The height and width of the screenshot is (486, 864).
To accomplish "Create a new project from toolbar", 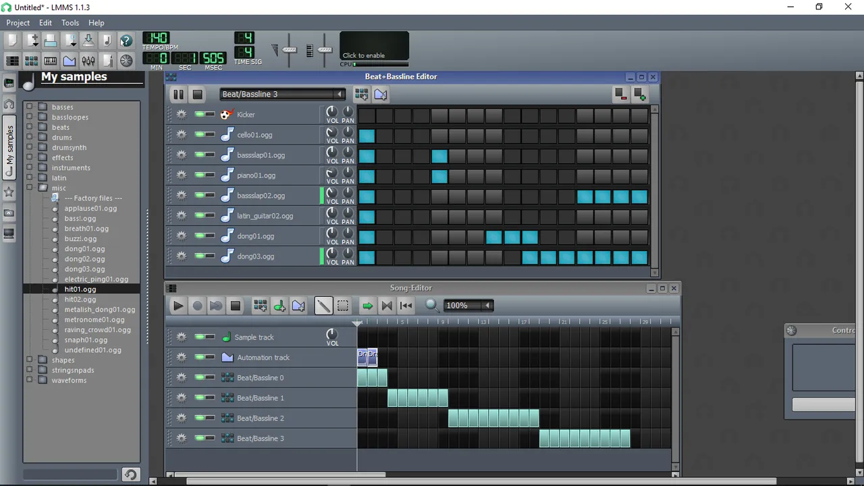I will point(12,41).
